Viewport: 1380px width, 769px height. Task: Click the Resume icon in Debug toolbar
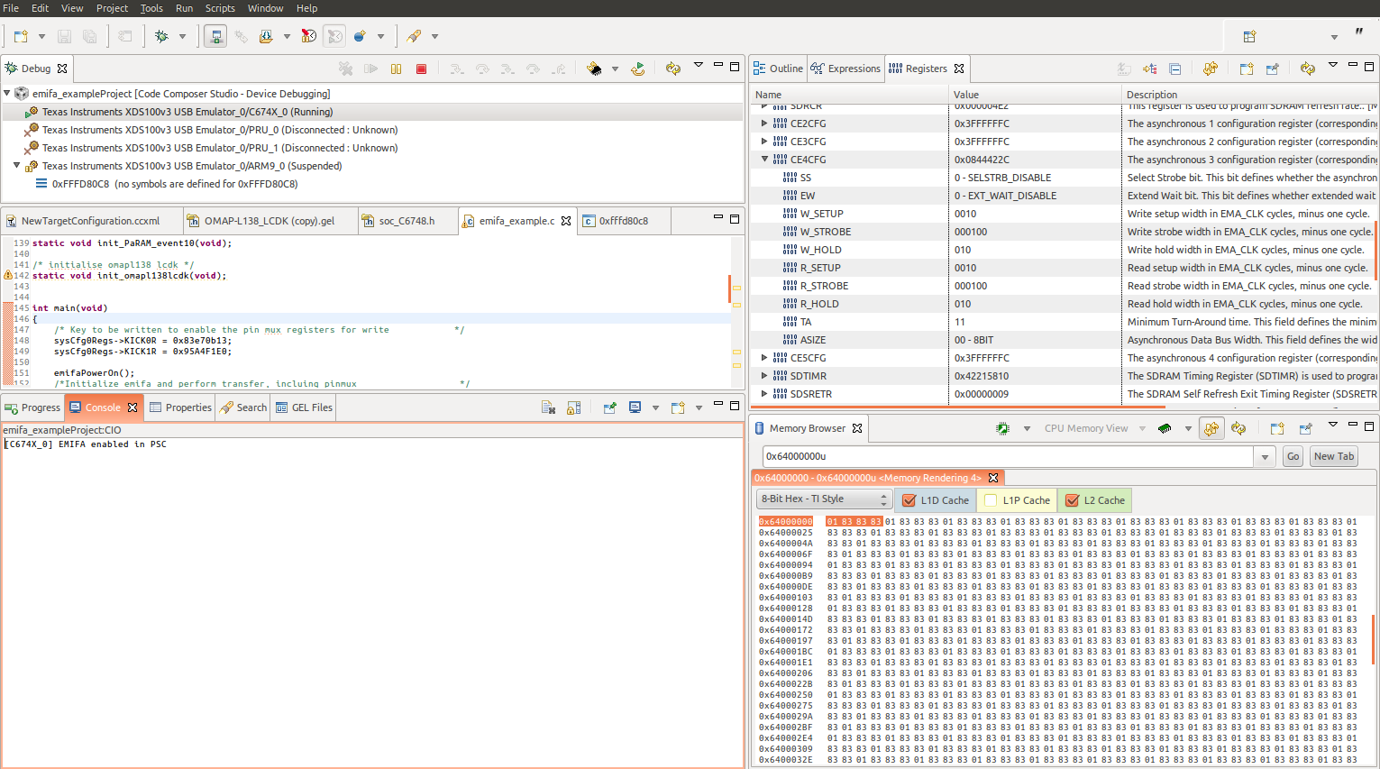tap(370, 69)
